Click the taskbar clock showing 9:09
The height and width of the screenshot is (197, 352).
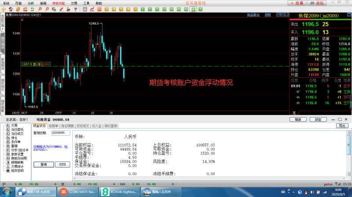[x=339, y=192]
